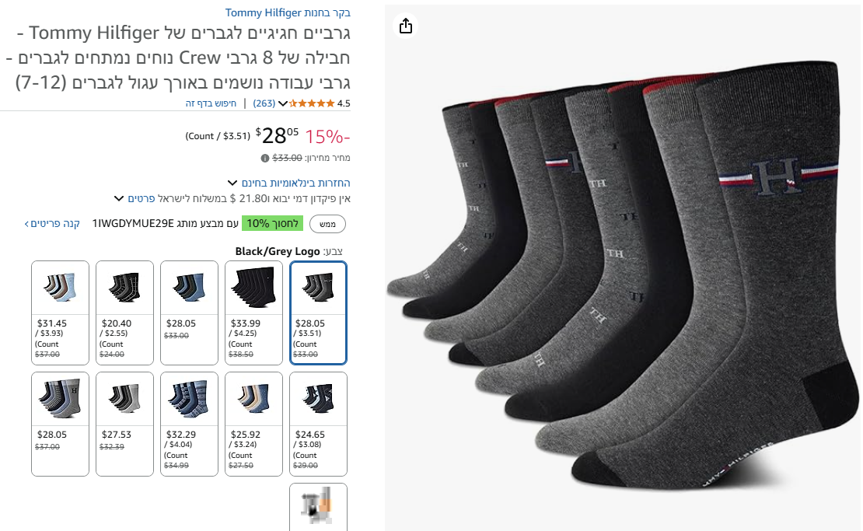Pick the $24.65 argyle pattern variant
The width and height of the screenshot is (863, 531).
click(318, 424)
